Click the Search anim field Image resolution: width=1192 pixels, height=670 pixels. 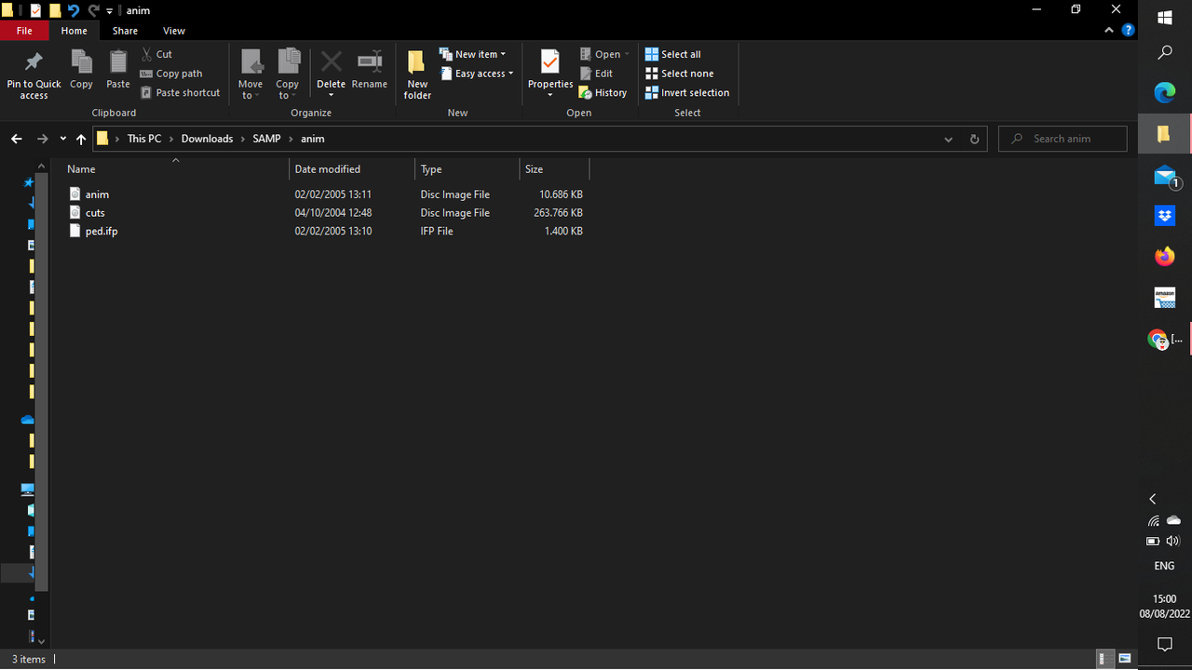click(x=1063, y=139)
